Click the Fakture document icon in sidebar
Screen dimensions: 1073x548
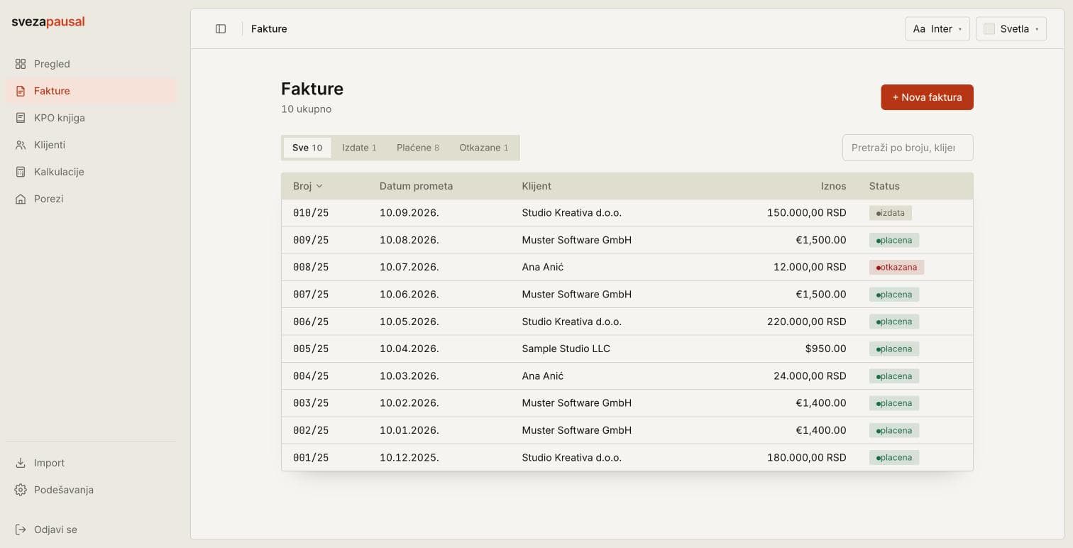[21, 91]
